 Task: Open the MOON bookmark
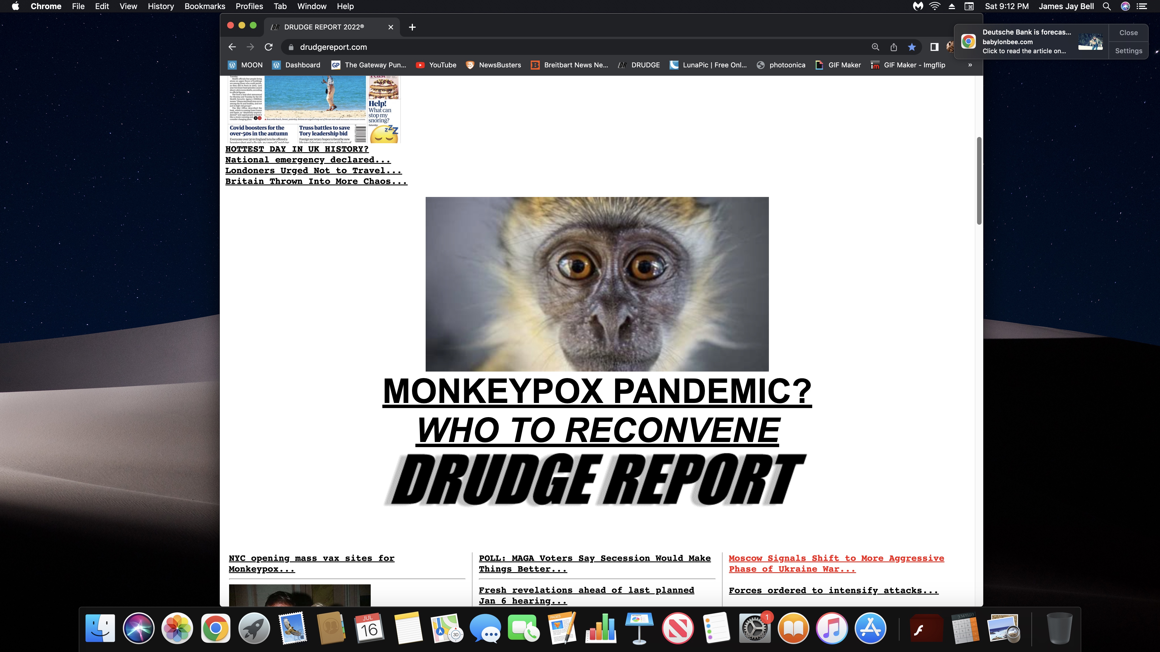[246, 65]
